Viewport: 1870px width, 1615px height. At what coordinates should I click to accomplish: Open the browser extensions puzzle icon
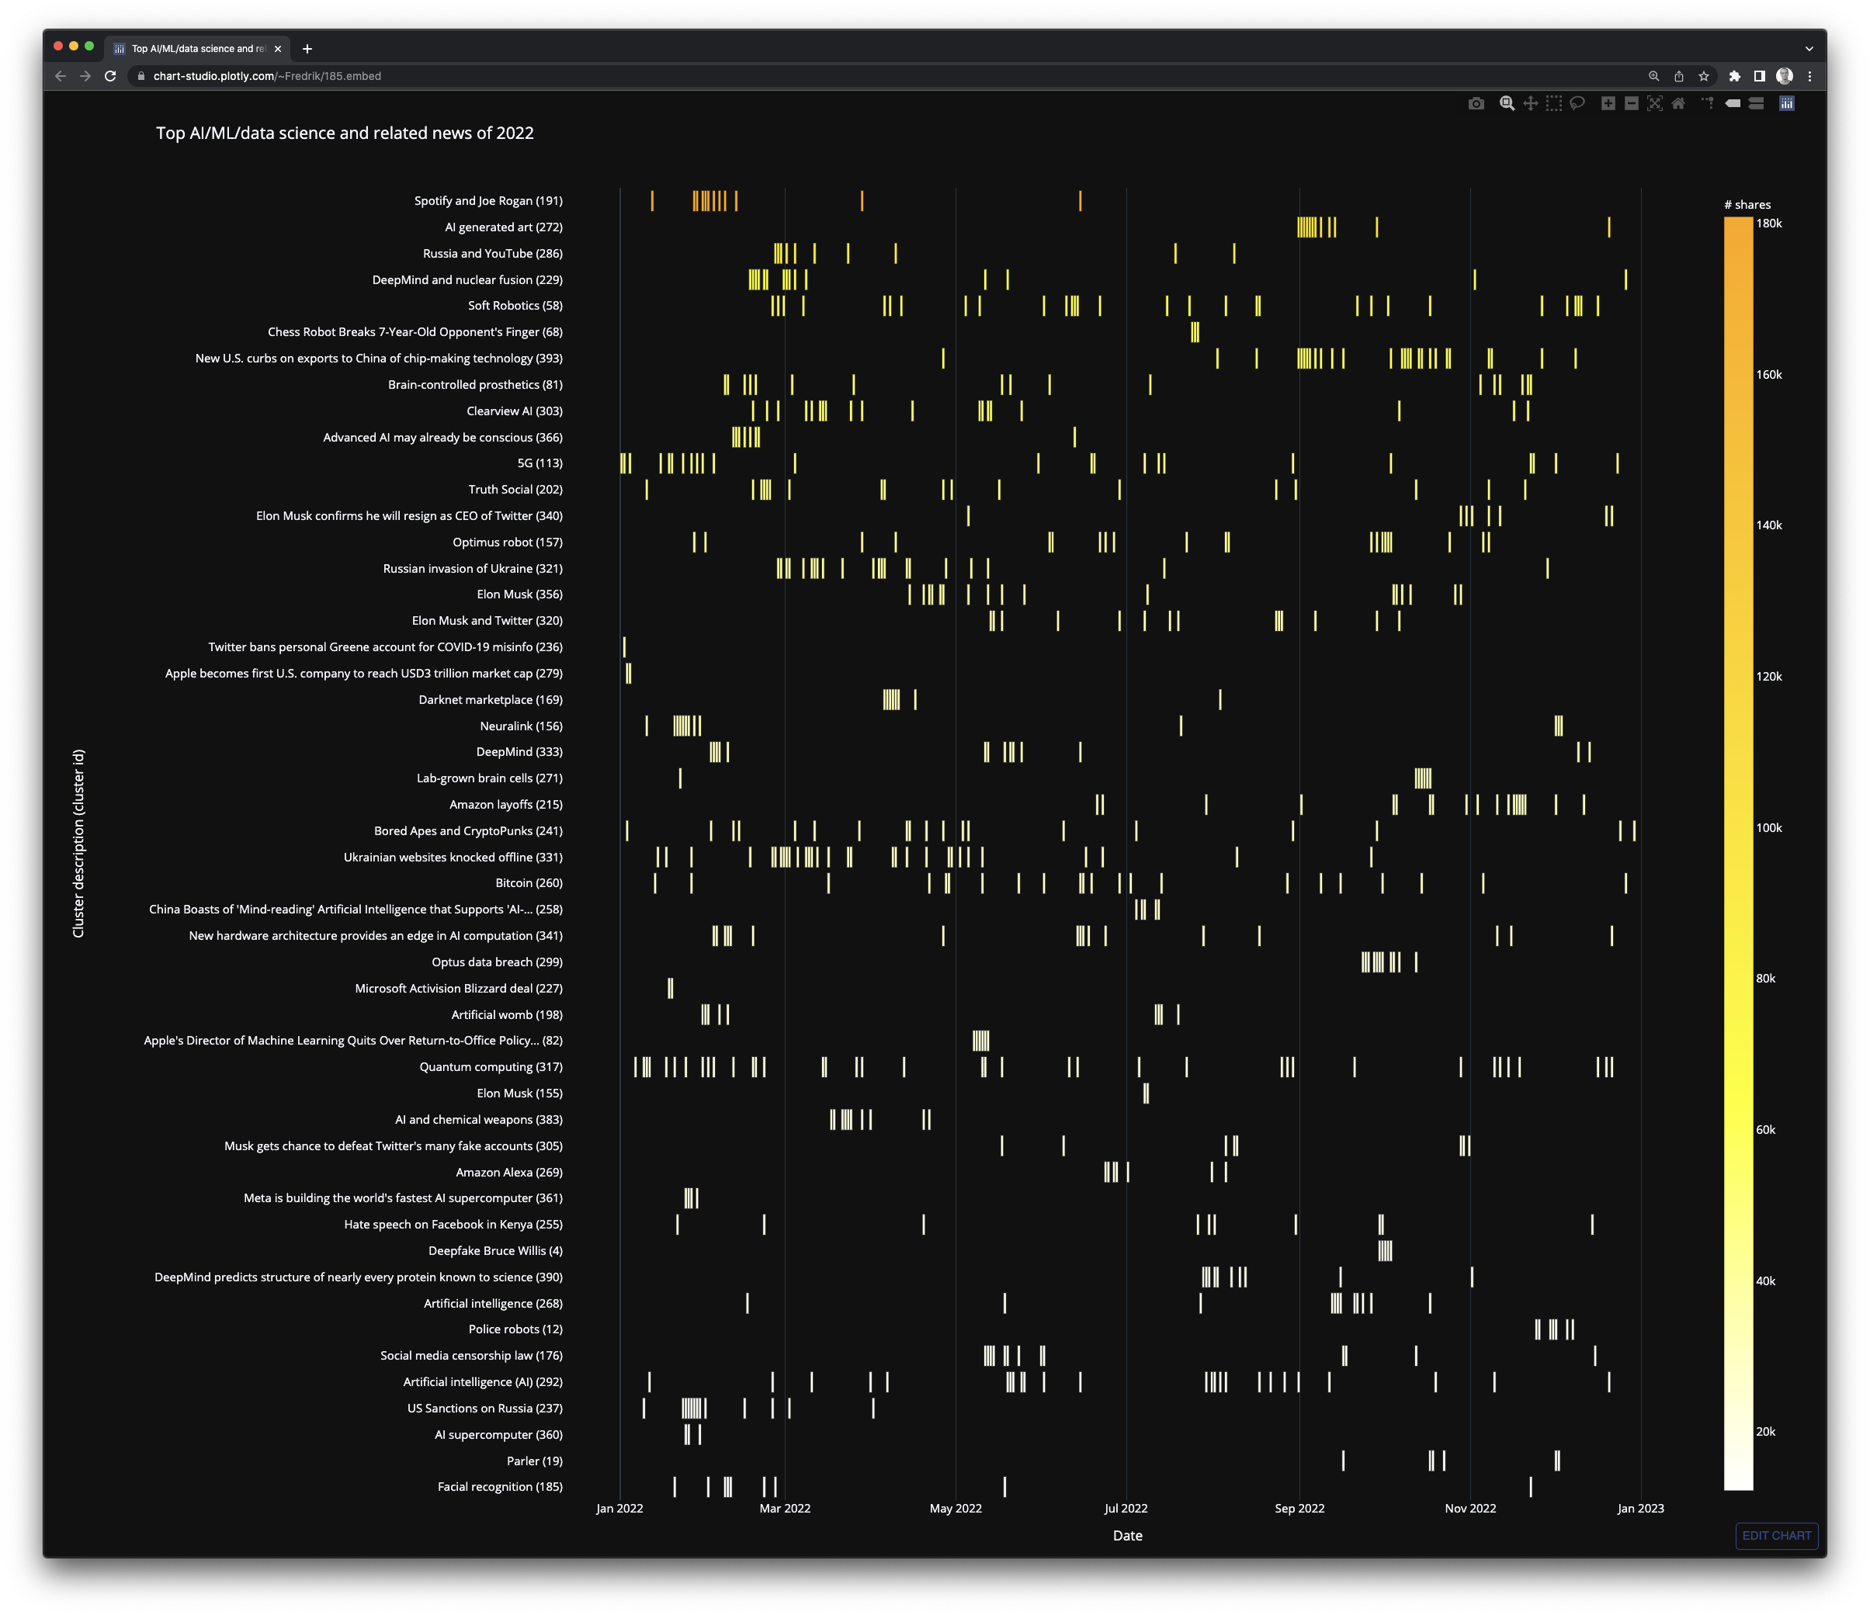coord(1735,77)
